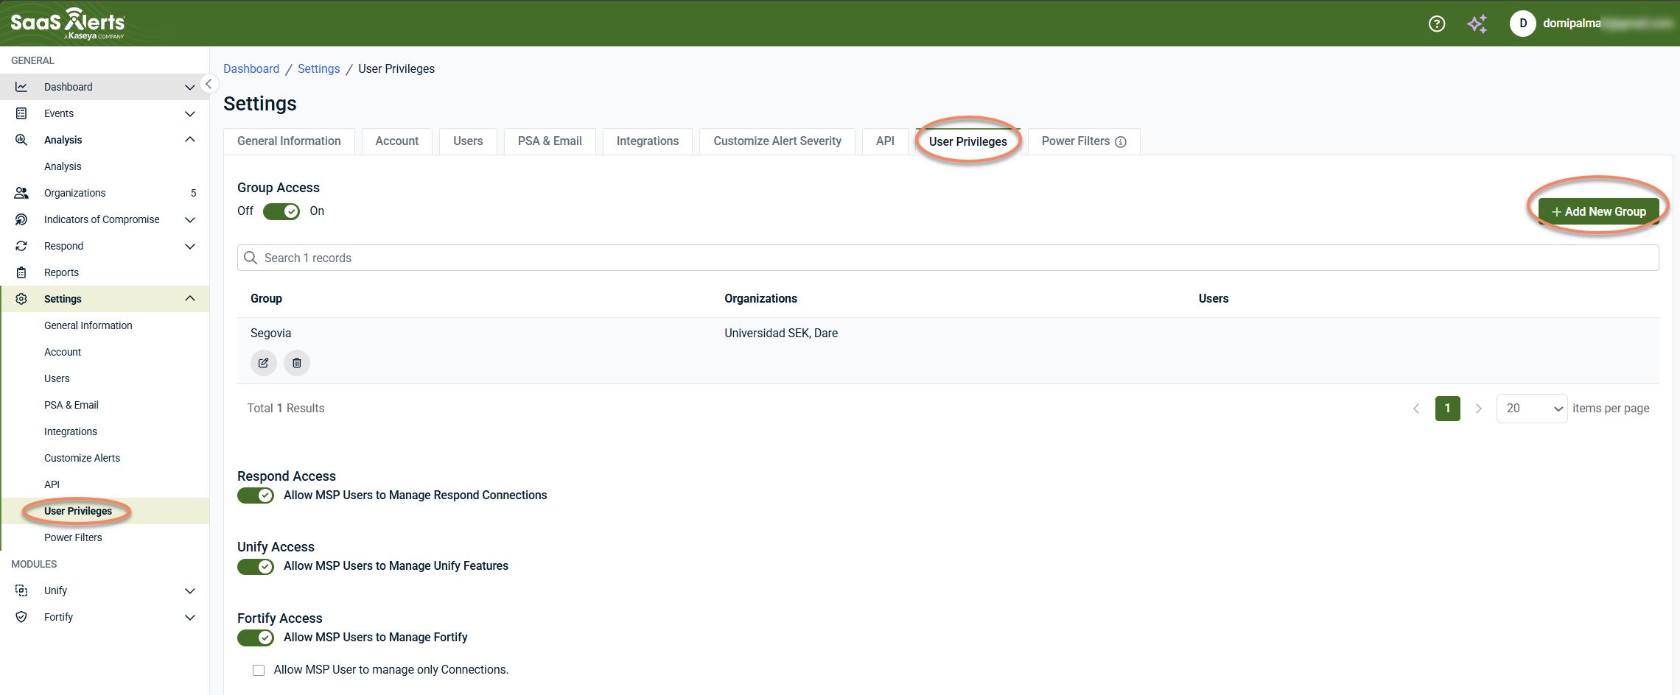
Task: Toggle Group Access switch
Action: pyautogui.click(x=281, y=211)
